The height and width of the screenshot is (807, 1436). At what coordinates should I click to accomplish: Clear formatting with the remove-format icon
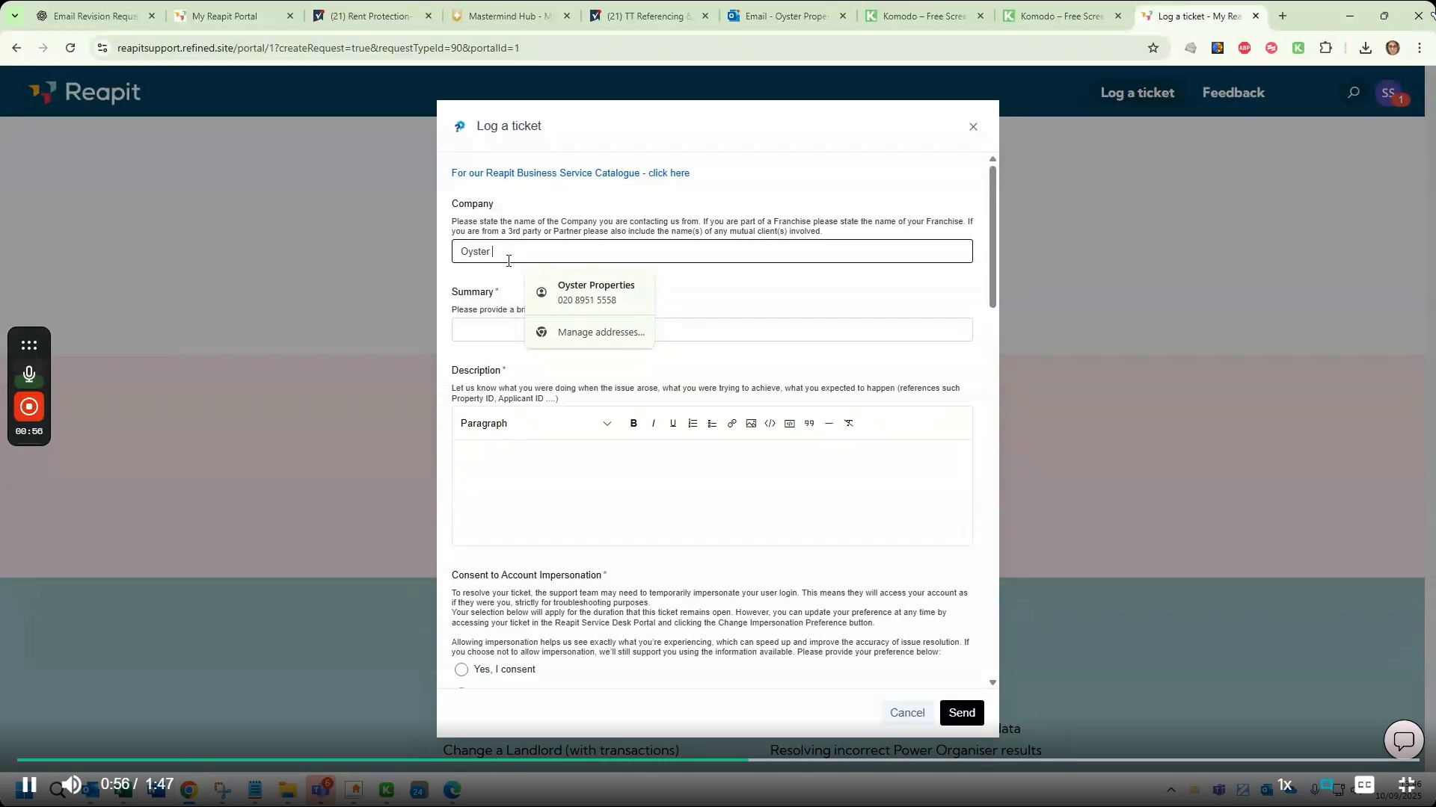[x=849, y=423]
